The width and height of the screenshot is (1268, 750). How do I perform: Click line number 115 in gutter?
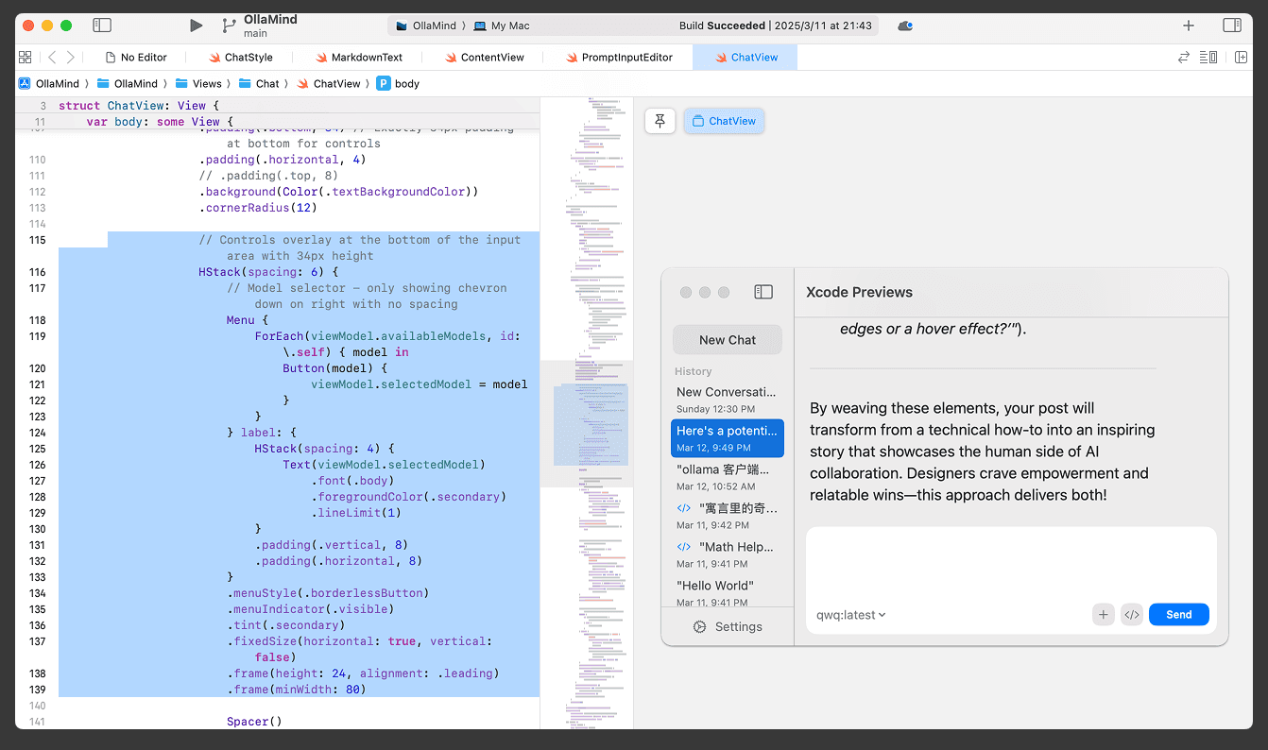pyautogui.click(x=37, y=240)
